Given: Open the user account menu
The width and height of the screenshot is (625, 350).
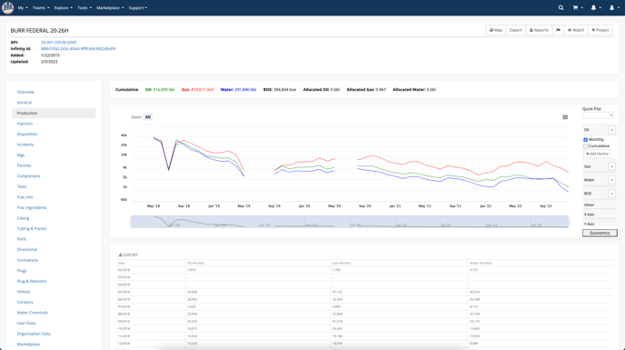Looking at the screenshot, I should (614, 7).
